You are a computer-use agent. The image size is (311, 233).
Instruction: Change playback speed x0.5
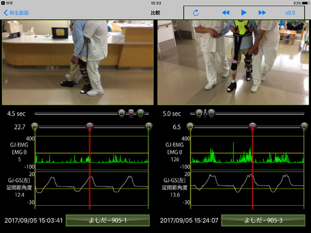click(290, 13)
